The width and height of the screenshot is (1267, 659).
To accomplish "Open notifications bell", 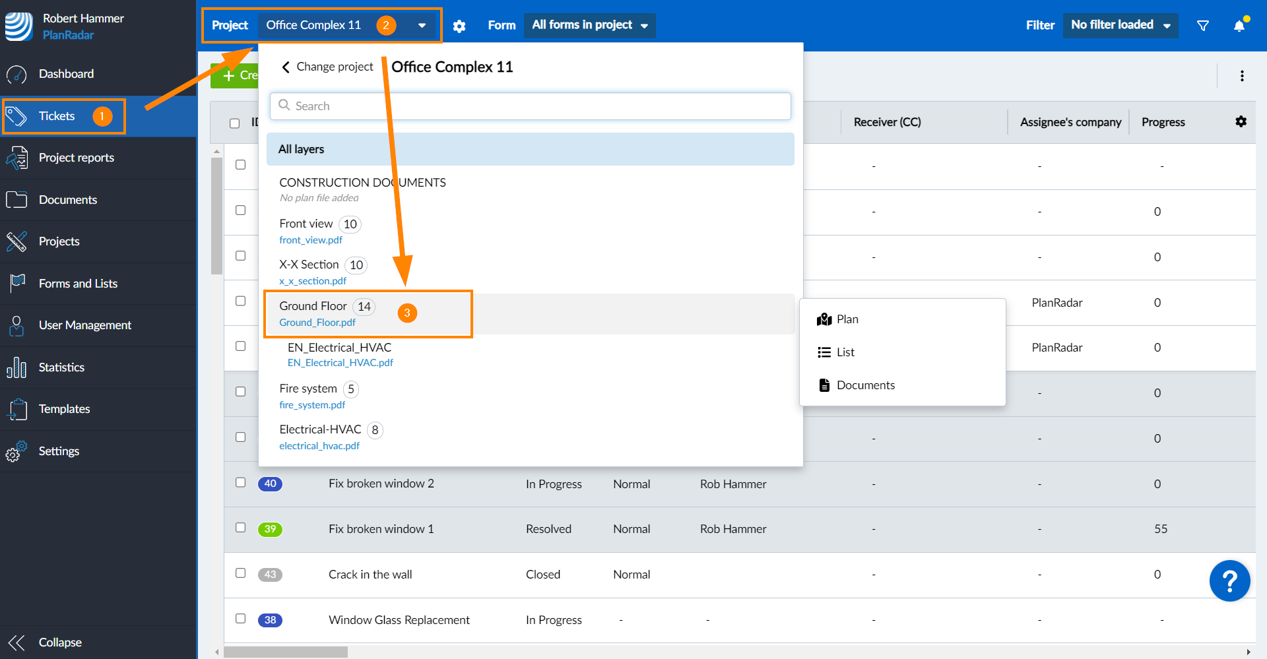I will pos(1239,26).
